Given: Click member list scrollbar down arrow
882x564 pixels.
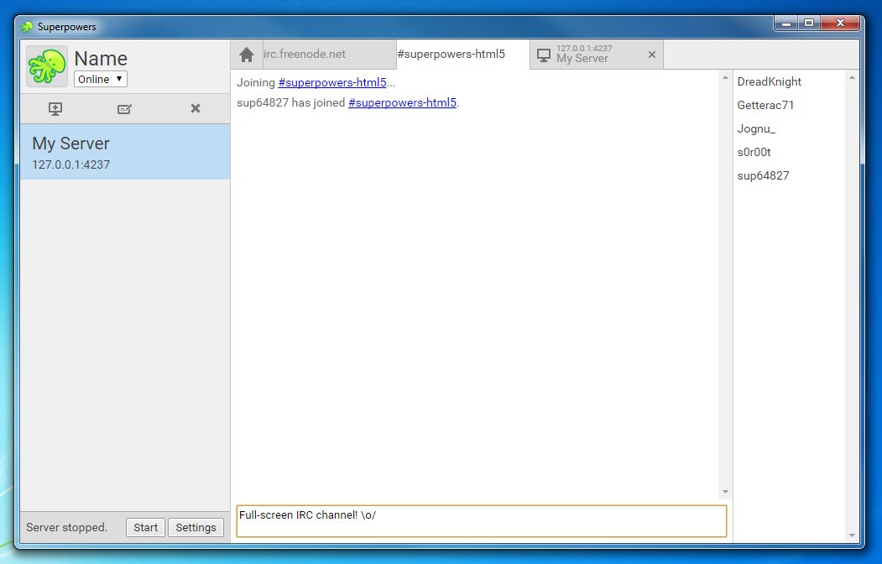Looking at the screenshot, I should tap(852, 535).
